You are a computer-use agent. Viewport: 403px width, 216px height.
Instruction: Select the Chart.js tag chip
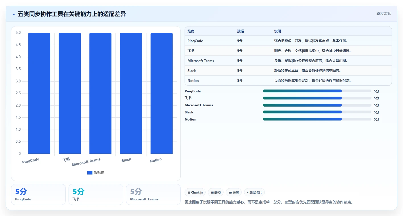pos(195,192)
